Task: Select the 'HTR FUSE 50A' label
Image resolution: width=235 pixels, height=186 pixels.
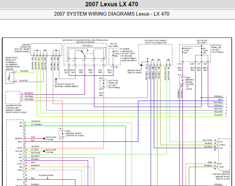Action: pos(117,53)
